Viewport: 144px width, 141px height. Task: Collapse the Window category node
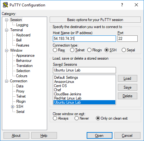tap(7, 50)
